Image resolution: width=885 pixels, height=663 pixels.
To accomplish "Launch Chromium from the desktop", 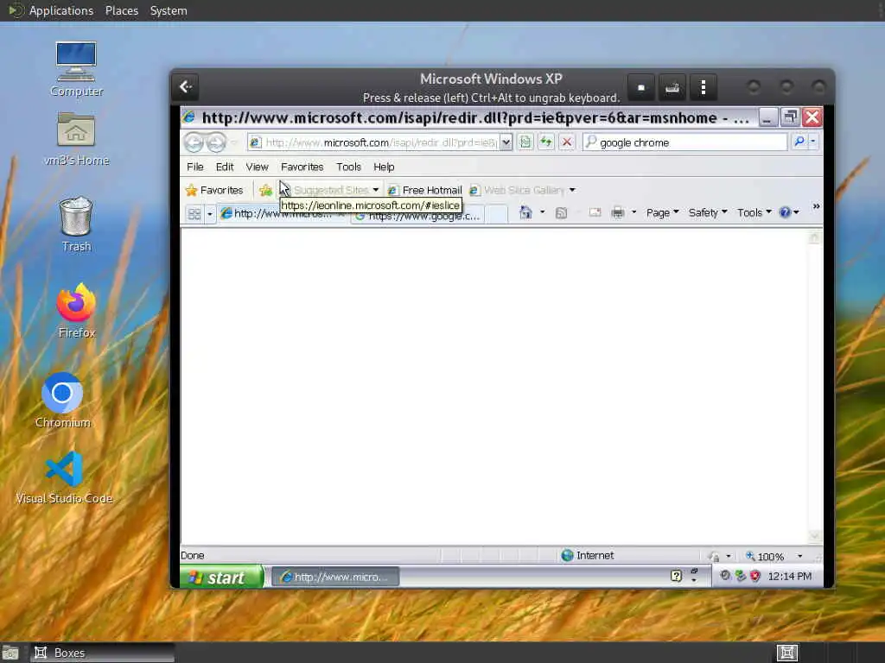I will coord(62,401).
